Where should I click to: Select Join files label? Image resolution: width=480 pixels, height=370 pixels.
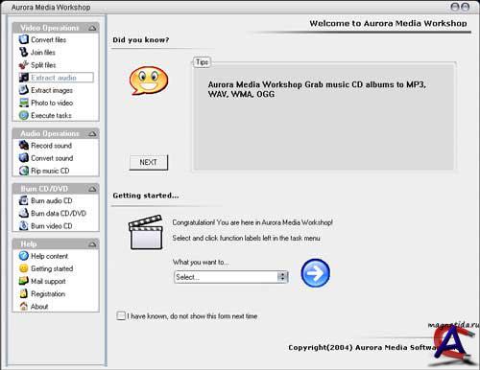click(x=43, y=52)
